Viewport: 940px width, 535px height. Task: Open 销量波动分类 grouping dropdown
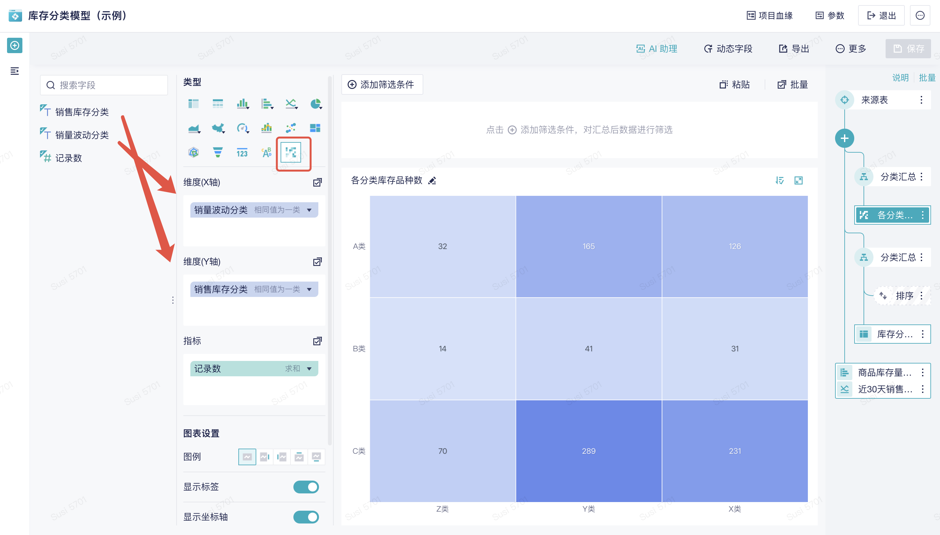click(x=309, y=210)
